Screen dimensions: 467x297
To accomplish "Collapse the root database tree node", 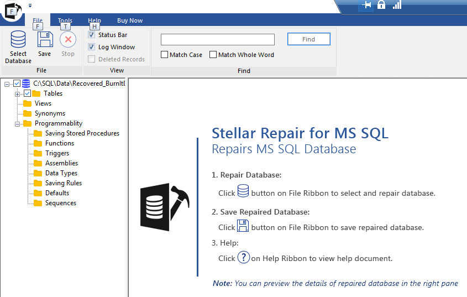I will 7,85.
